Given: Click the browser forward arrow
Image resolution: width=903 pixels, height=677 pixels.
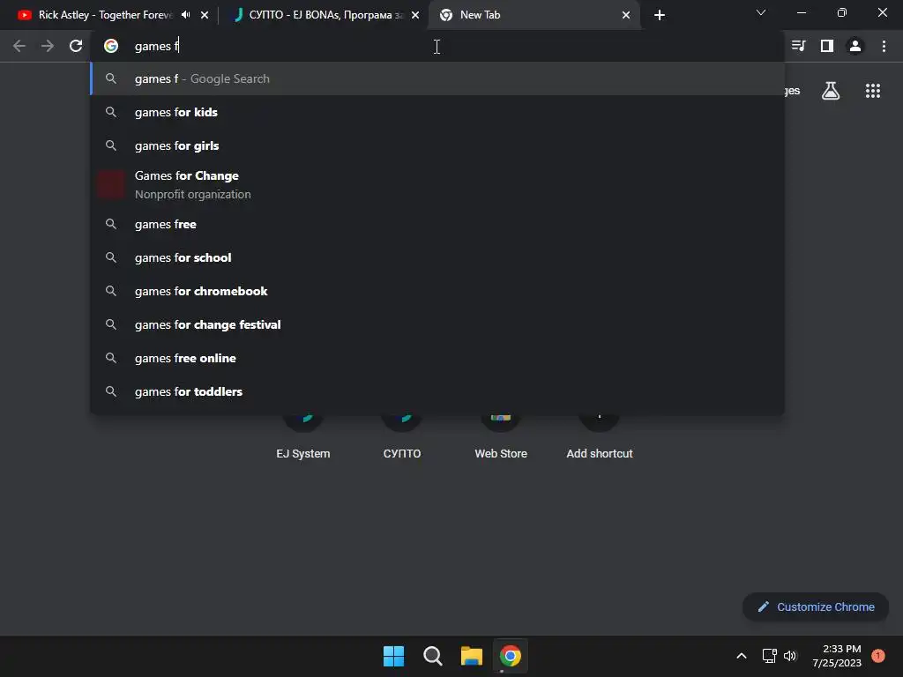Looking at the screenshot, I should 48,46.
